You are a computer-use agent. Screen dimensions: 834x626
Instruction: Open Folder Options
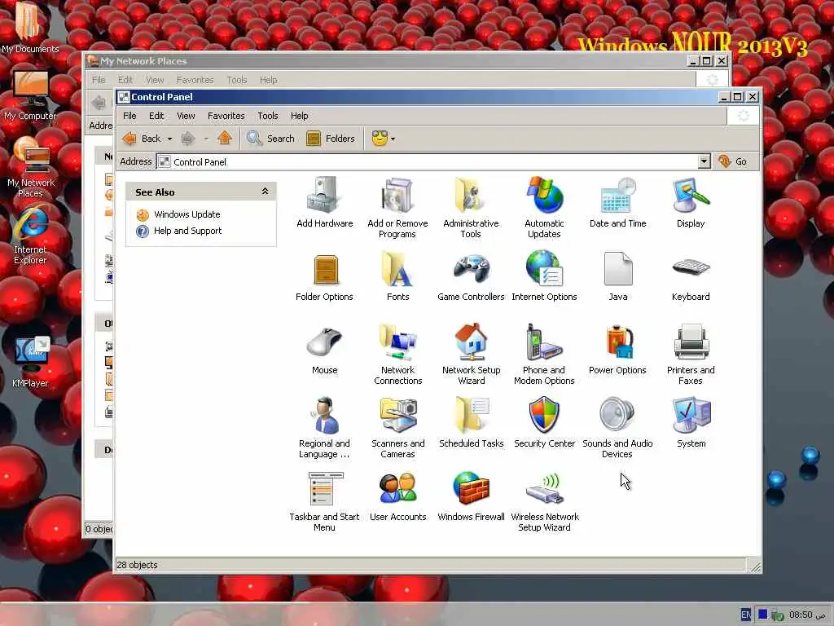coord(324,277)
